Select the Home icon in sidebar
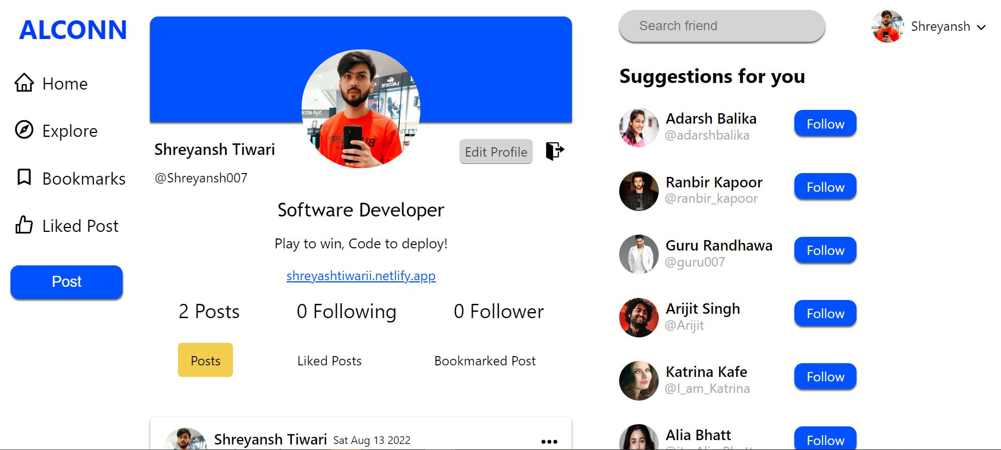This screenshot has height=450, width=1001. click(x=24, y=84)
